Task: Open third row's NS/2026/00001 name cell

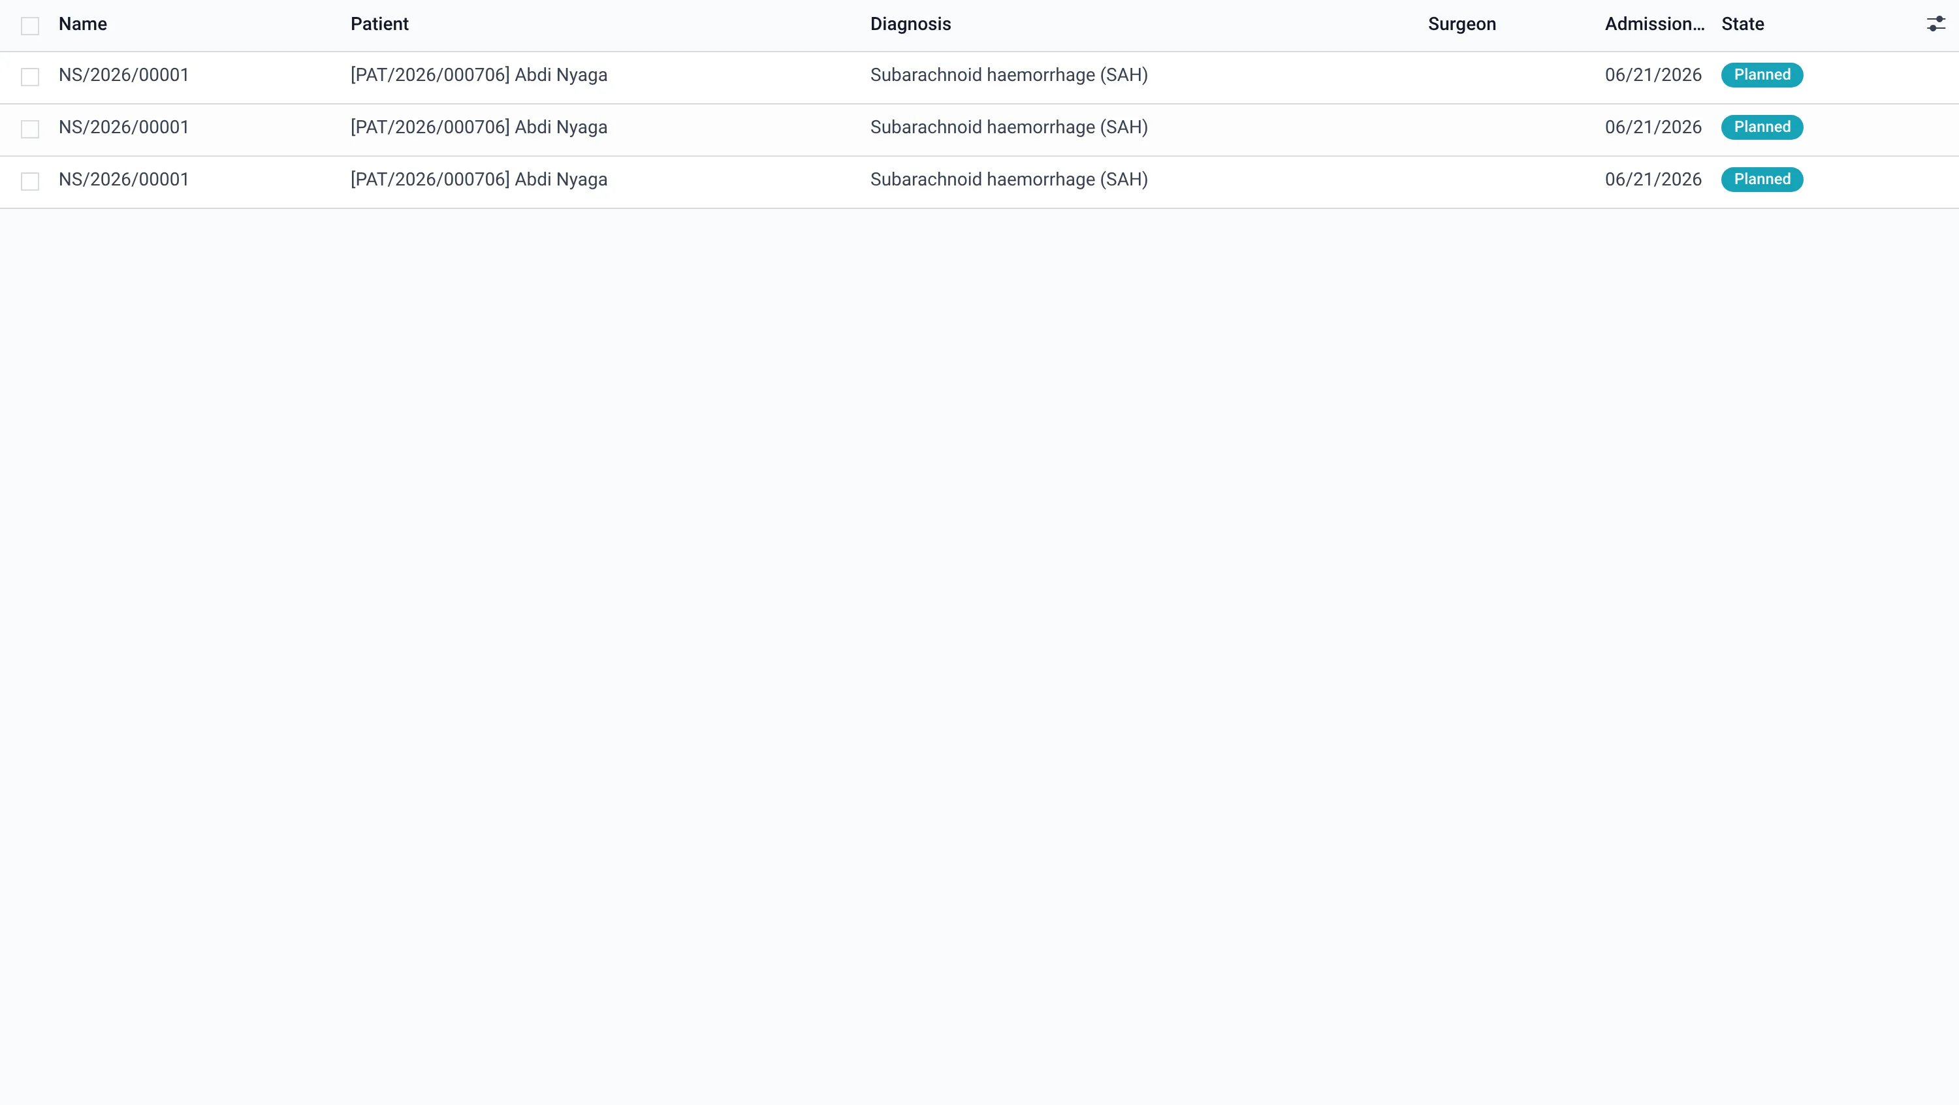Action: (124, 180)
